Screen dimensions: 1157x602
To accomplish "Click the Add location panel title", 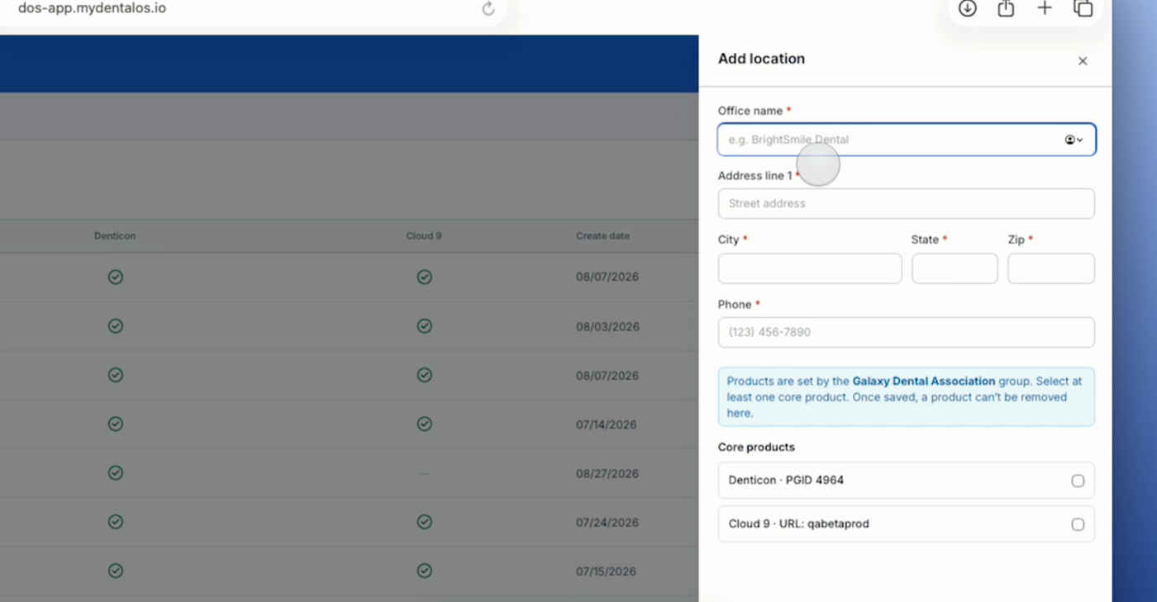I will (761, 59).
